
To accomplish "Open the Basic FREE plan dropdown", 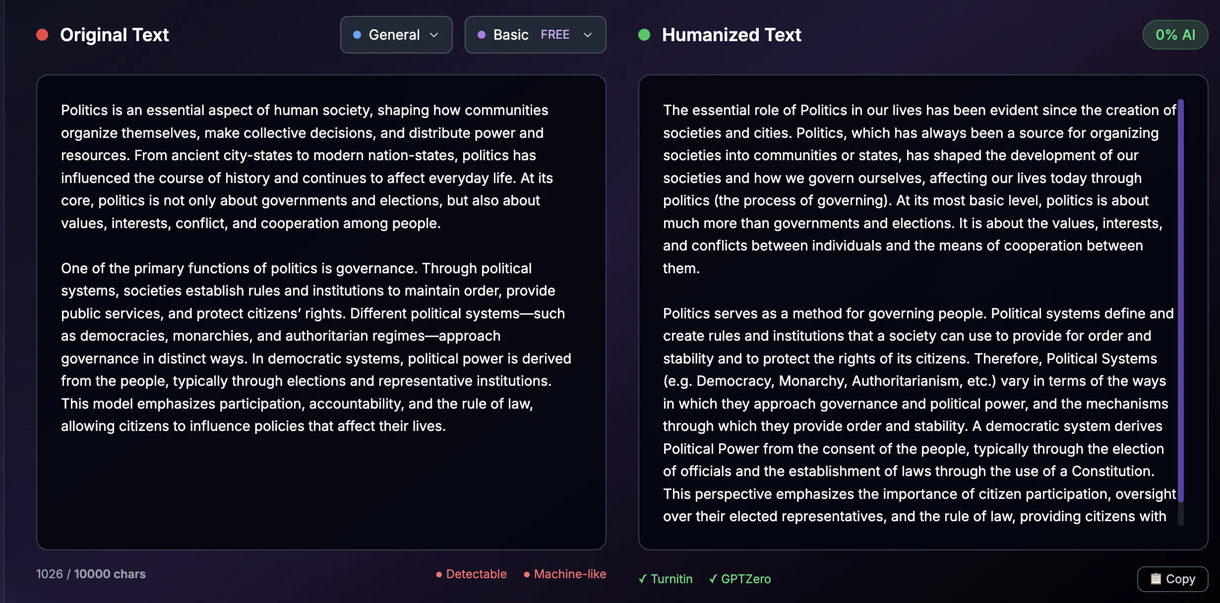I will tap(535, 34).
